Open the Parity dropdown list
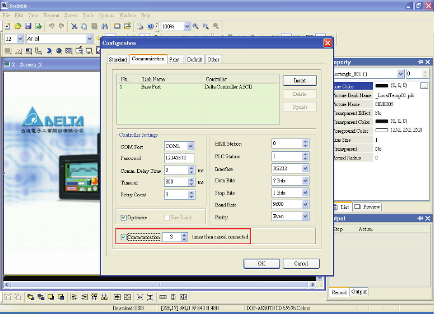Image resolution: width=434 pixels, height=314 pixels. pos(305,217)
